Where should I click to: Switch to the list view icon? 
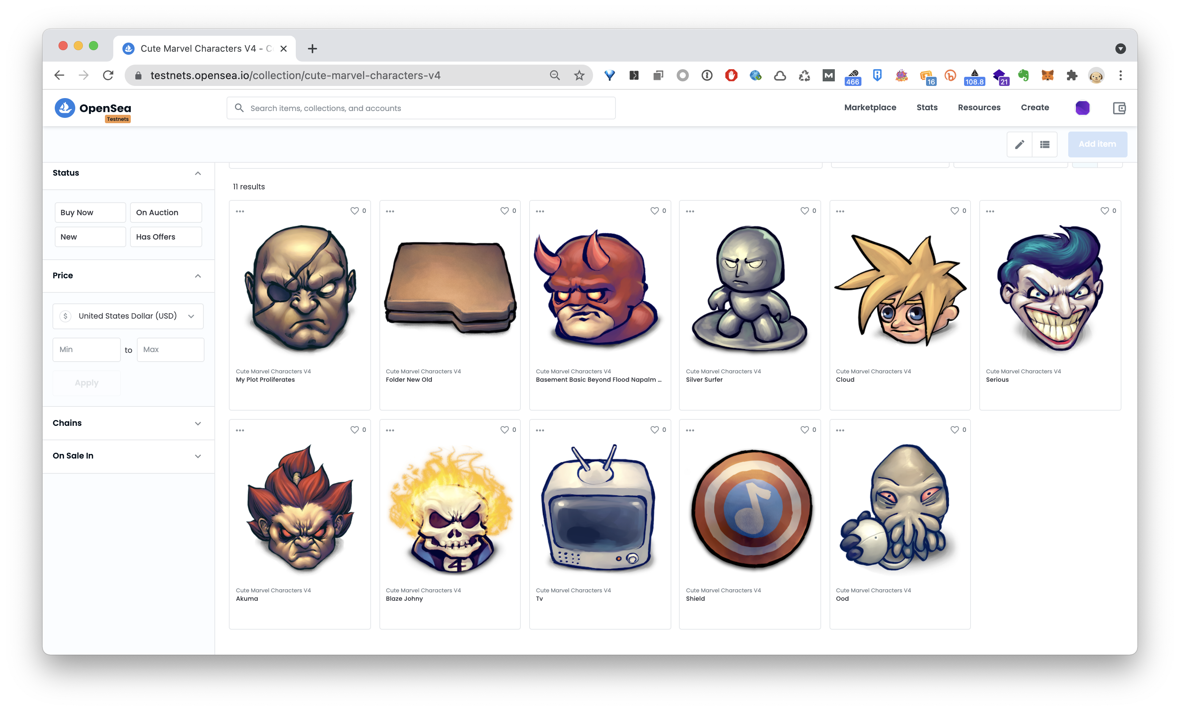(1045, 144)
